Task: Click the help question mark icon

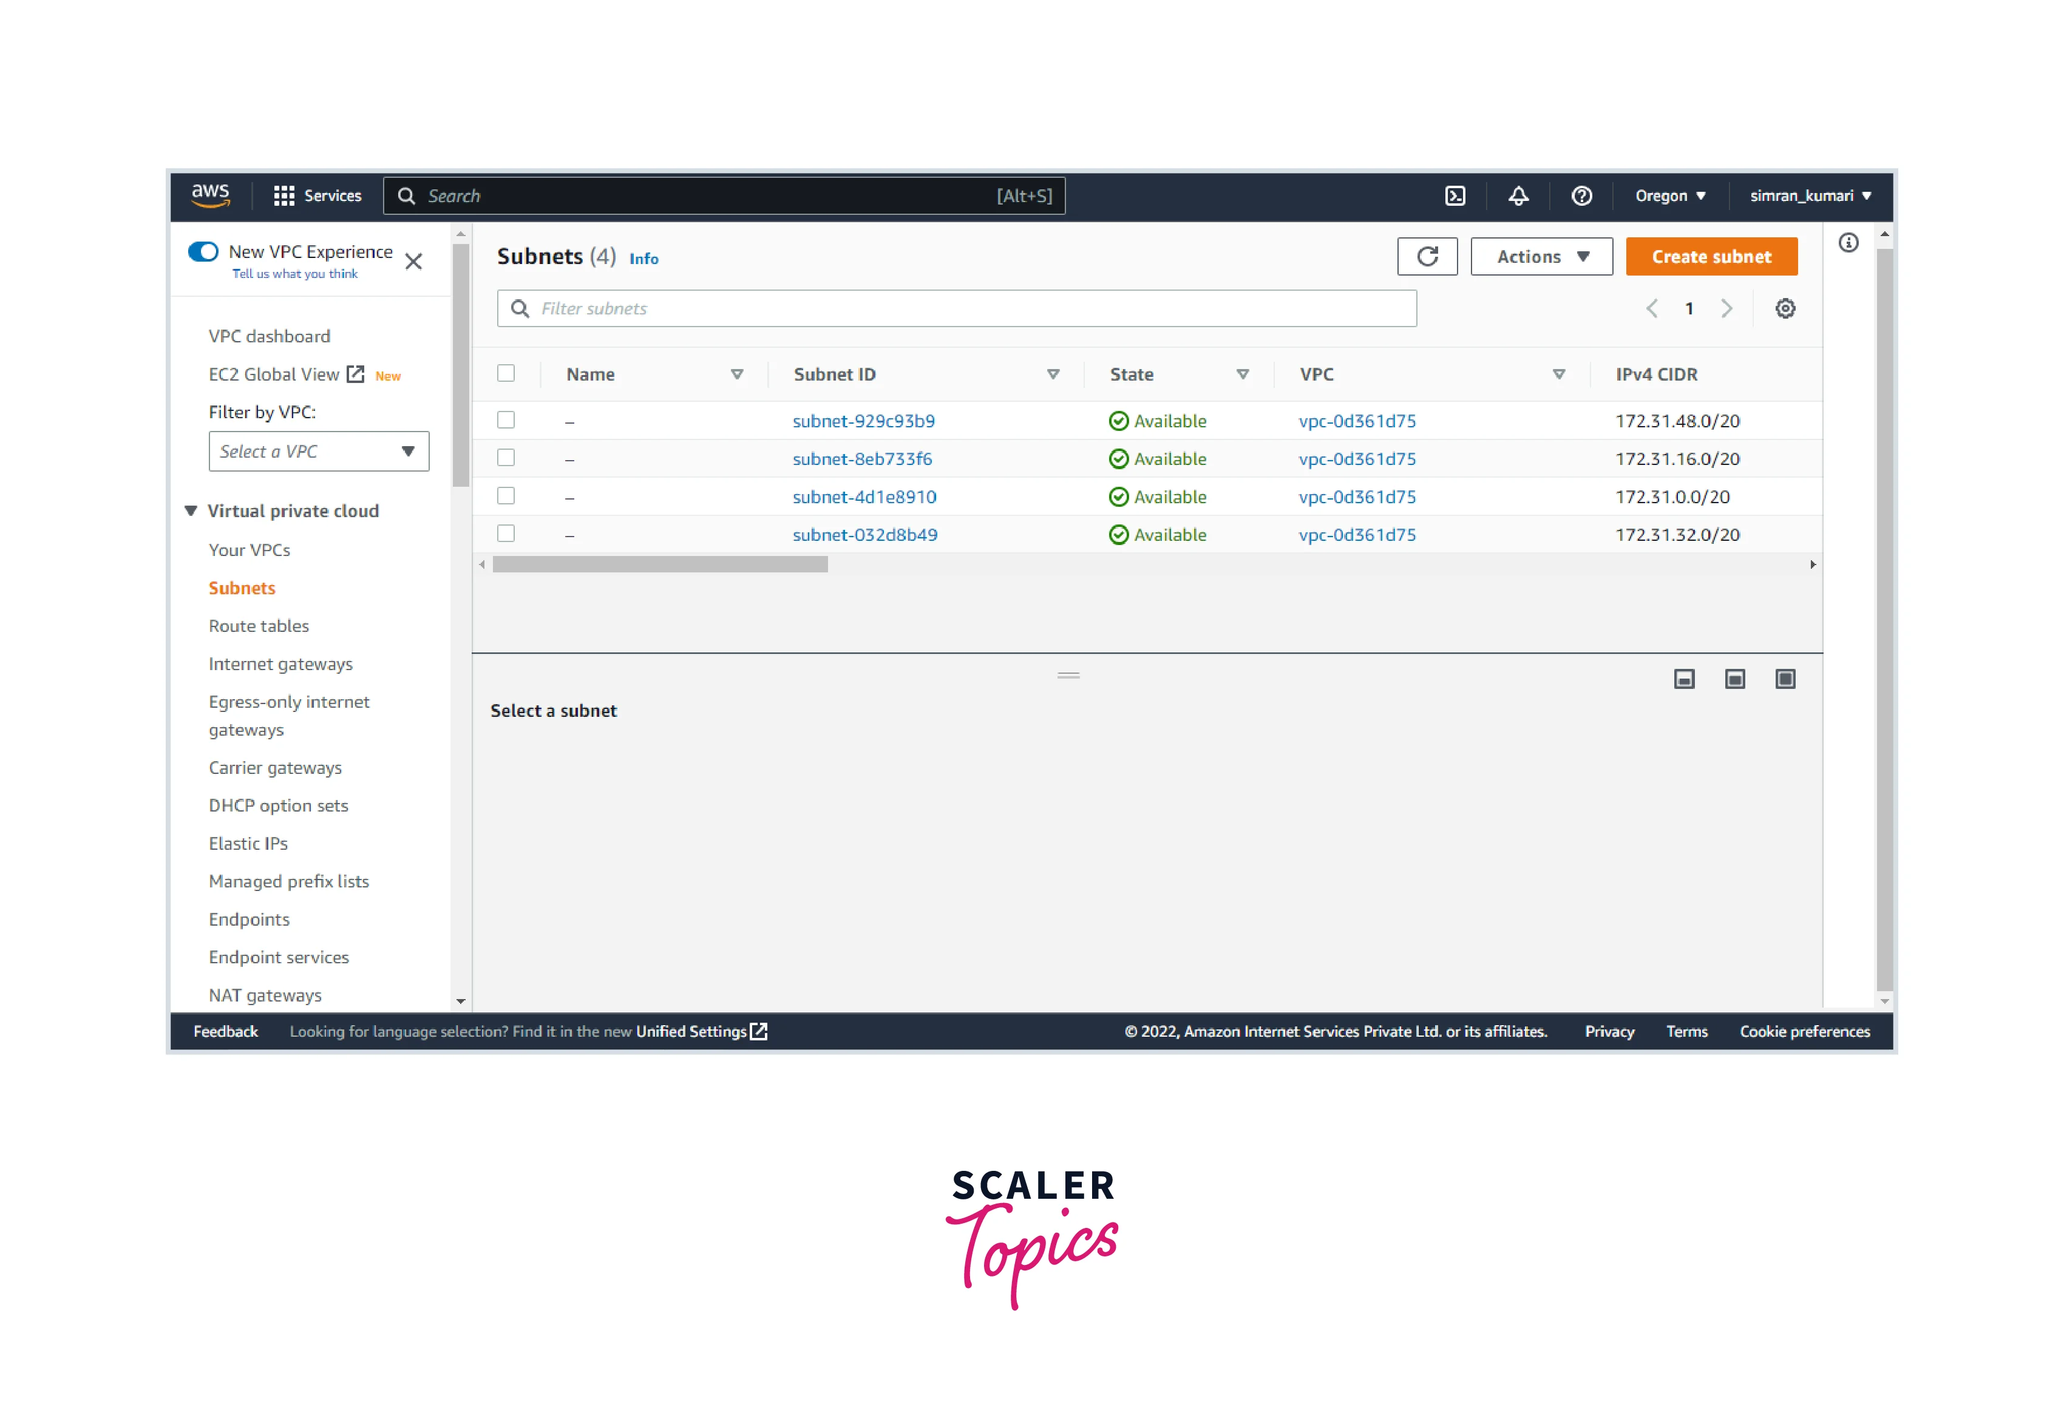Action: (1581, 196)
